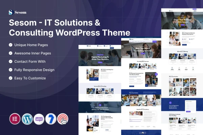Click the 'Service We're Providing' heading
Screen dimensions: 203x135
tap(100, 86)
